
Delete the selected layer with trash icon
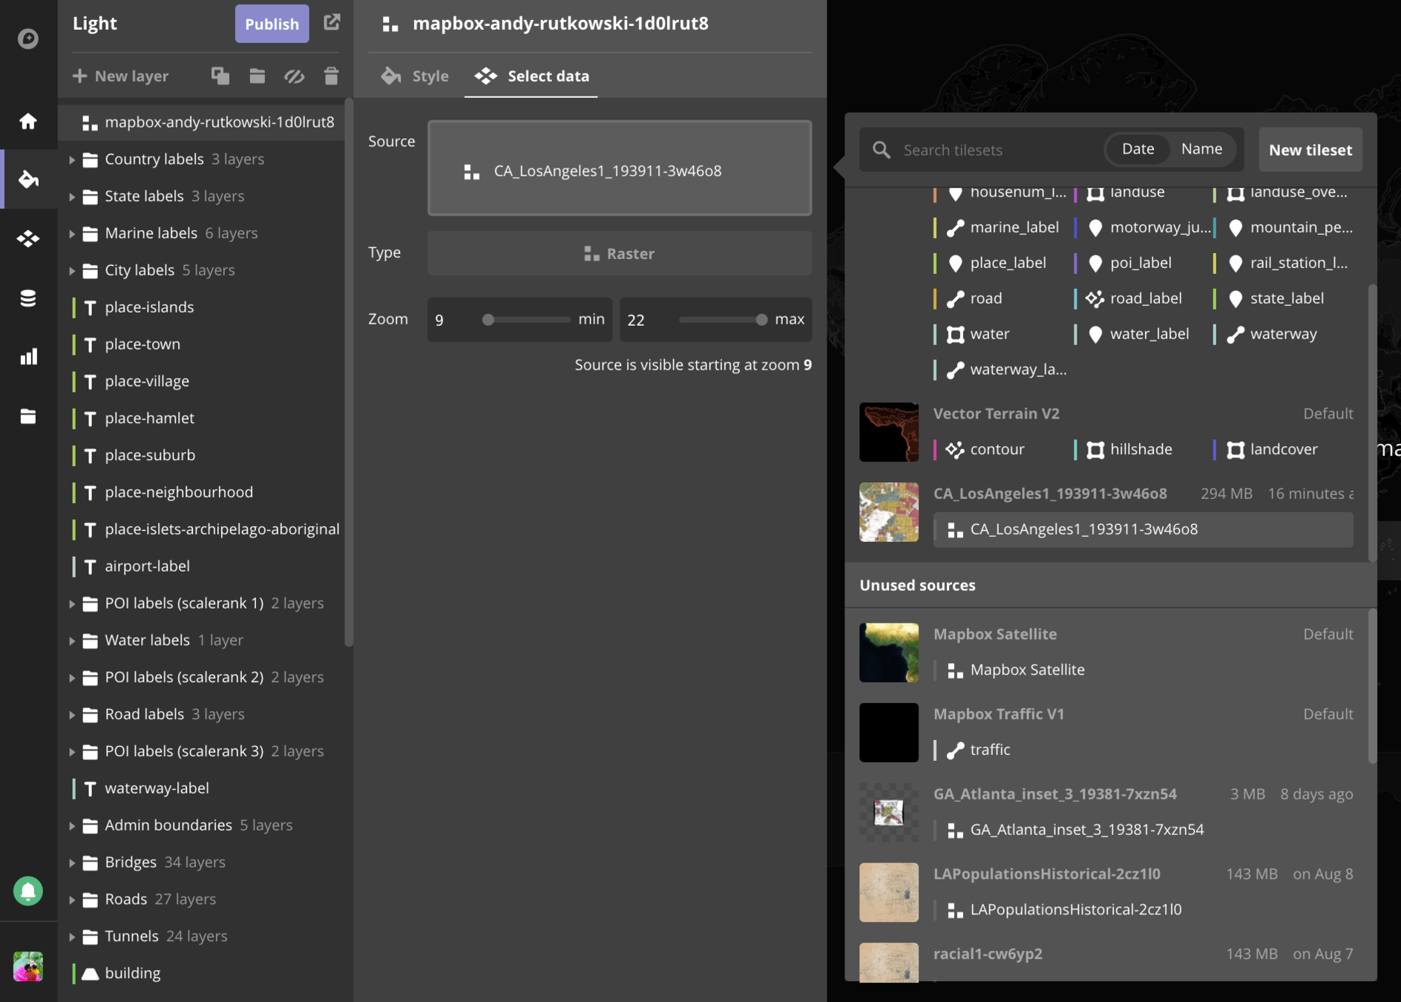(x=331, y=76)
